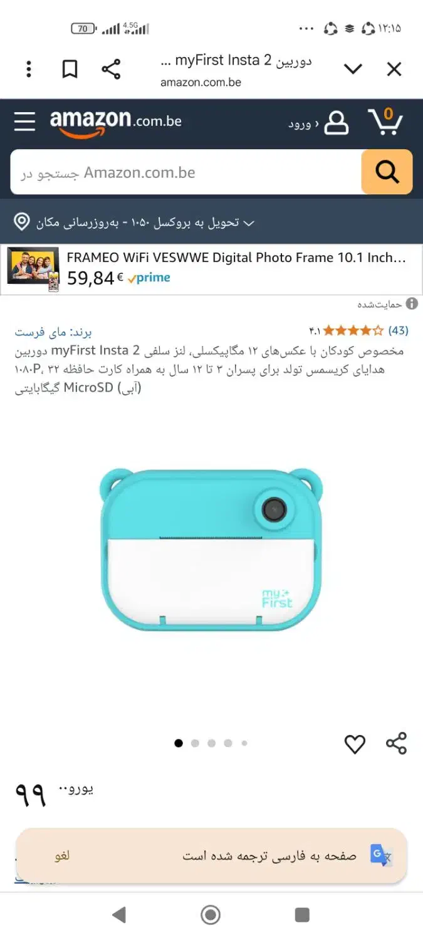Image resolution: width=423 pixels, height=940 pixels.
Task: Open browser three-dot options menu
Action: click(29, 69)
